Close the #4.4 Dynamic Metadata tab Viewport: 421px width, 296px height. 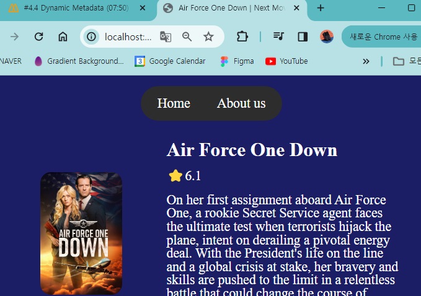143,8
